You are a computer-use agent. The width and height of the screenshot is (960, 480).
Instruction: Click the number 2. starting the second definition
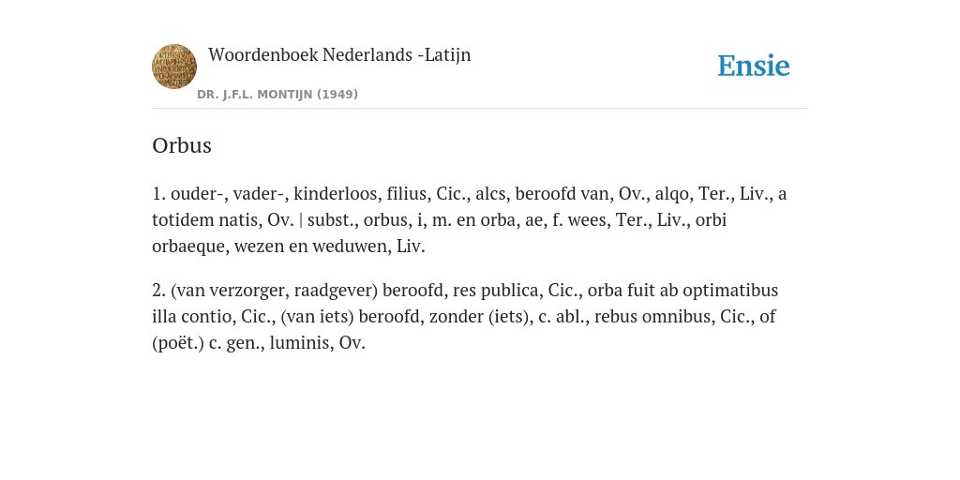tap(158, 290)
